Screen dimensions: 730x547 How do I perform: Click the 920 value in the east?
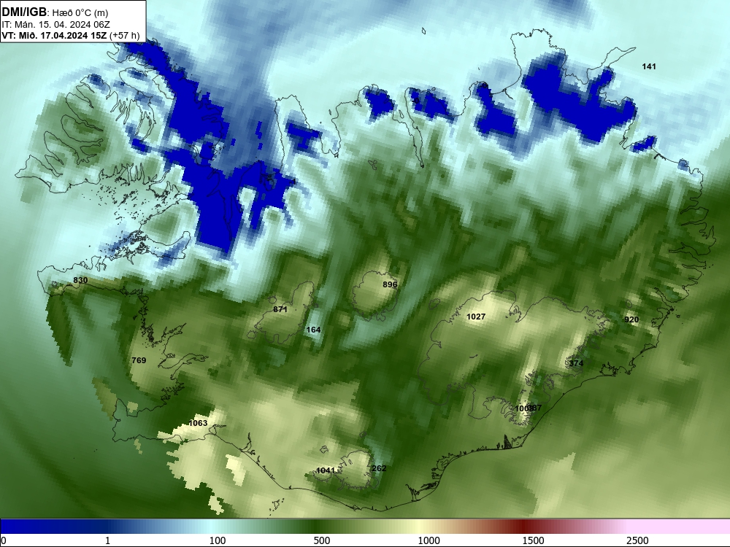631,319
